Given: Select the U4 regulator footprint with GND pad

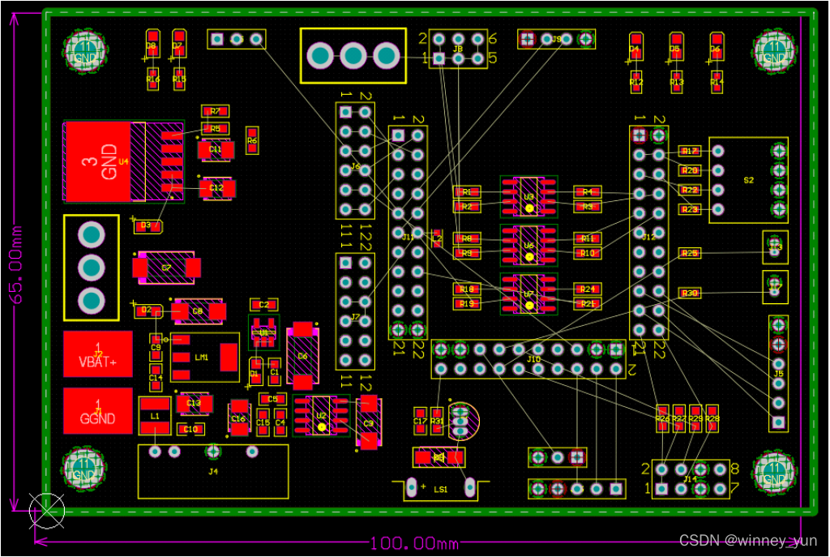Looking at the screenshot, I should (x=124, y=161).
